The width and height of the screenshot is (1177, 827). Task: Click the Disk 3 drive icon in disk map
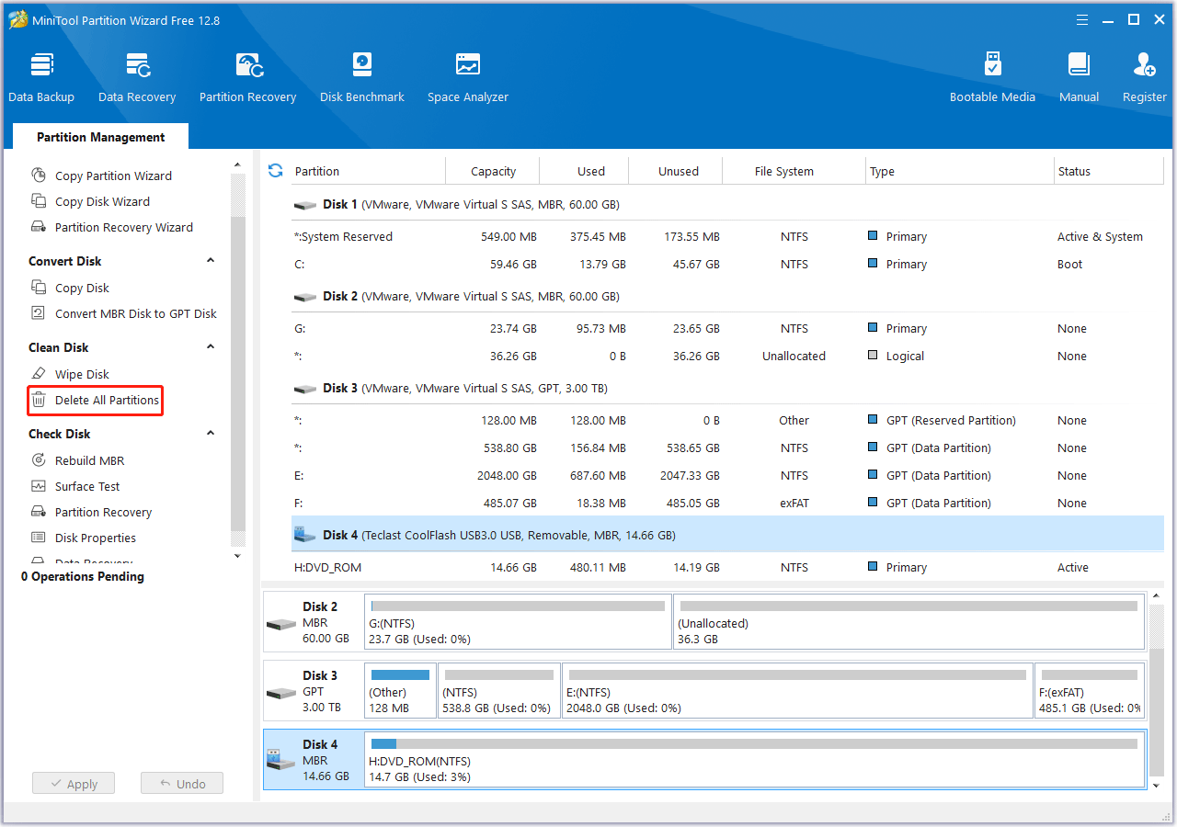point(281,692)
